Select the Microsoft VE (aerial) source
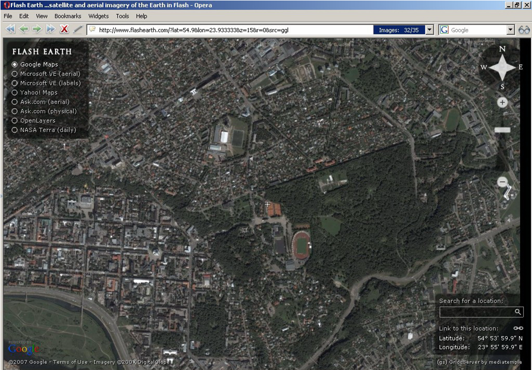The height and width of the screenshot is (370, 532). pyautogui.click(x=15, y=74)
